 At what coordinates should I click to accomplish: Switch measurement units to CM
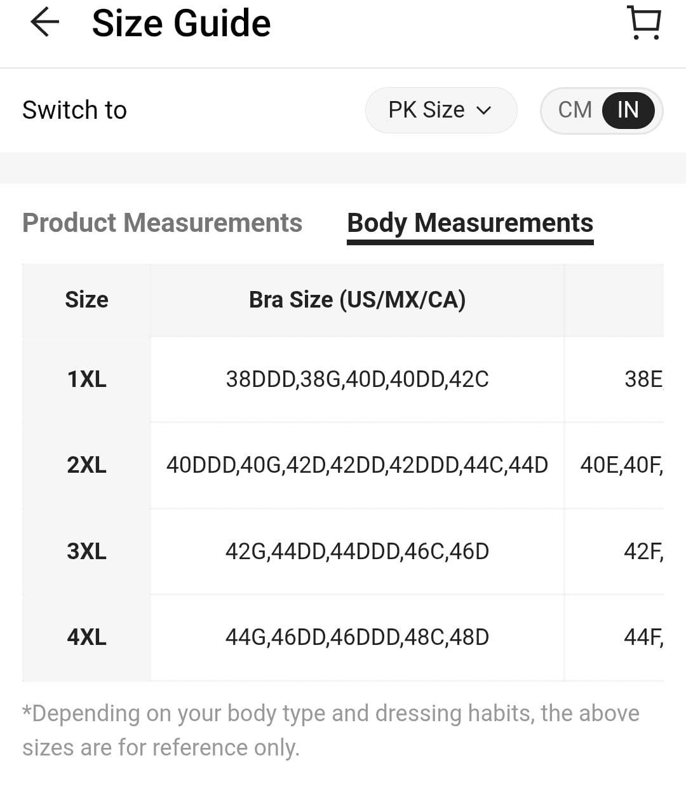(x=574, y=110)
